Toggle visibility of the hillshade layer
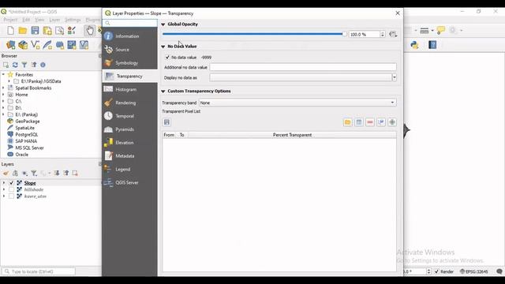Image resolution: width=505 pixels, height=284 pixels. (x=11, y=189)
